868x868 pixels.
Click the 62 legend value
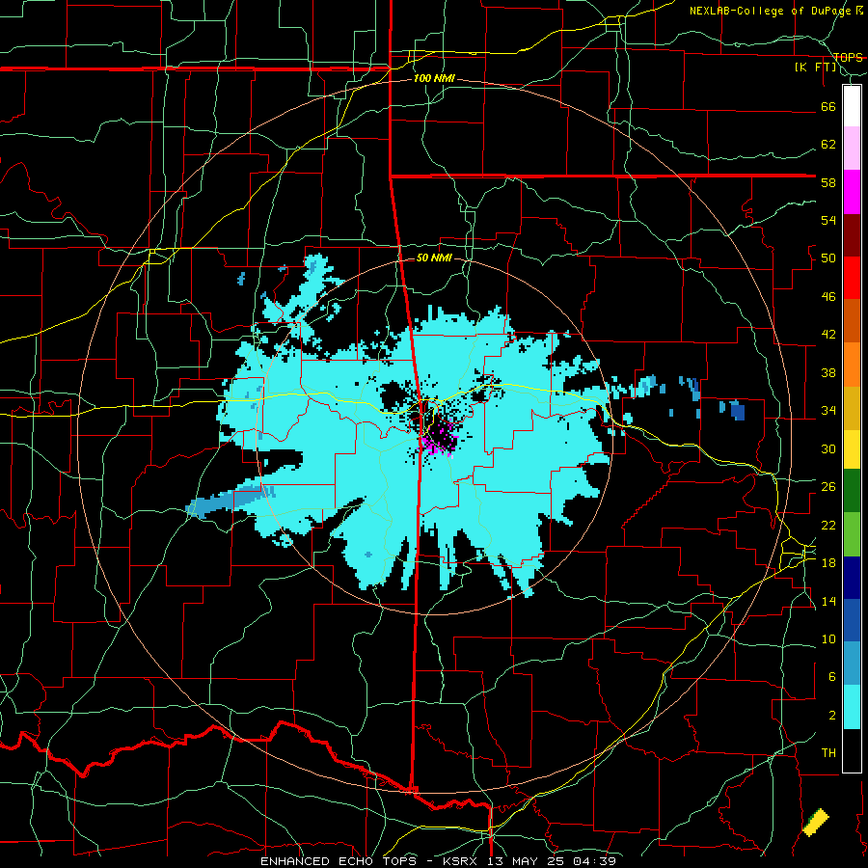pos(828,145)
